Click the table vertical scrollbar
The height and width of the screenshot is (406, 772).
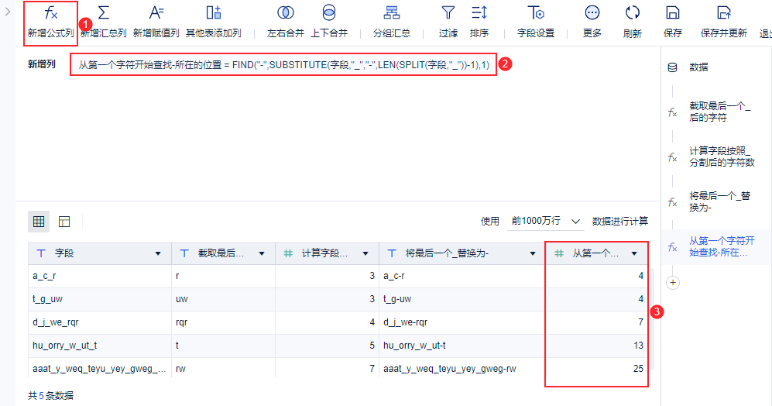652,319
